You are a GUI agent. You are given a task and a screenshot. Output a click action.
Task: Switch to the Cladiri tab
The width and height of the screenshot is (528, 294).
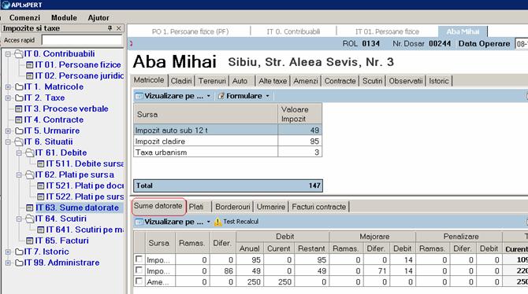(181, 81)
